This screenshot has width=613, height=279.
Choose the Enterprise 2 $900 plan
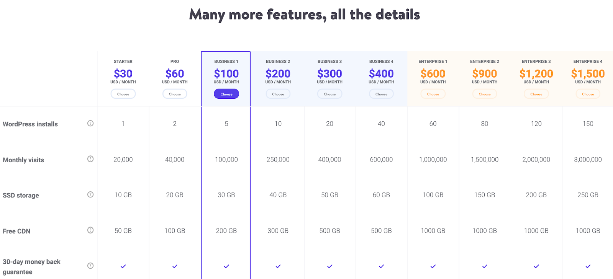[x=485, y=94]
